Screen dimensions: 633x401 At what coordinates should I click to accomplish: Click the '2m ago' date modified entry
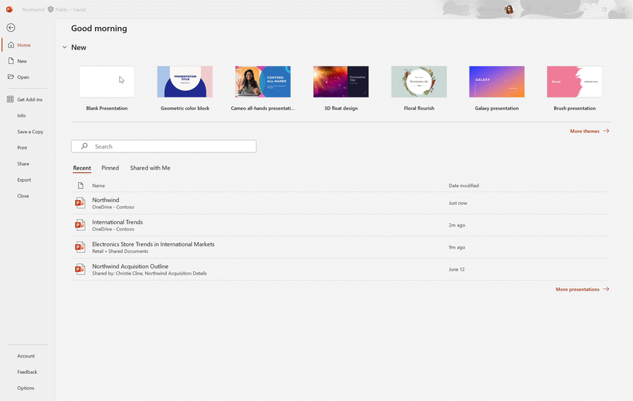[457, 225]
